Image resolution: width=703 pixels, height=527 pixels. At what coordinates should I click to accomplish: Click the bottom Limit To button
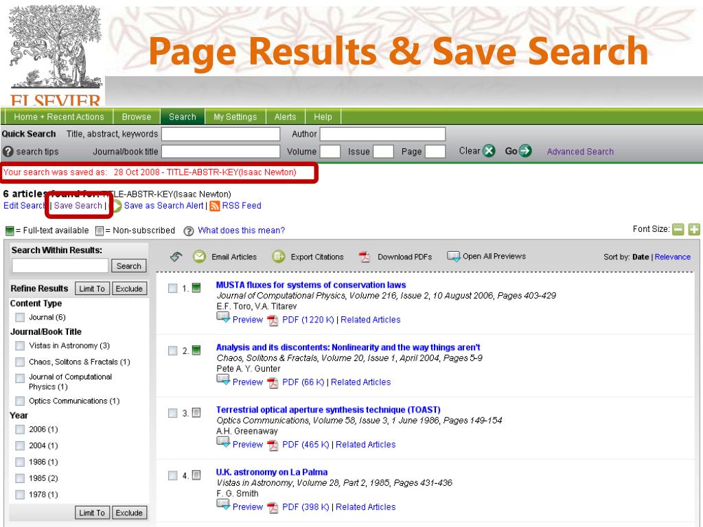92,513
